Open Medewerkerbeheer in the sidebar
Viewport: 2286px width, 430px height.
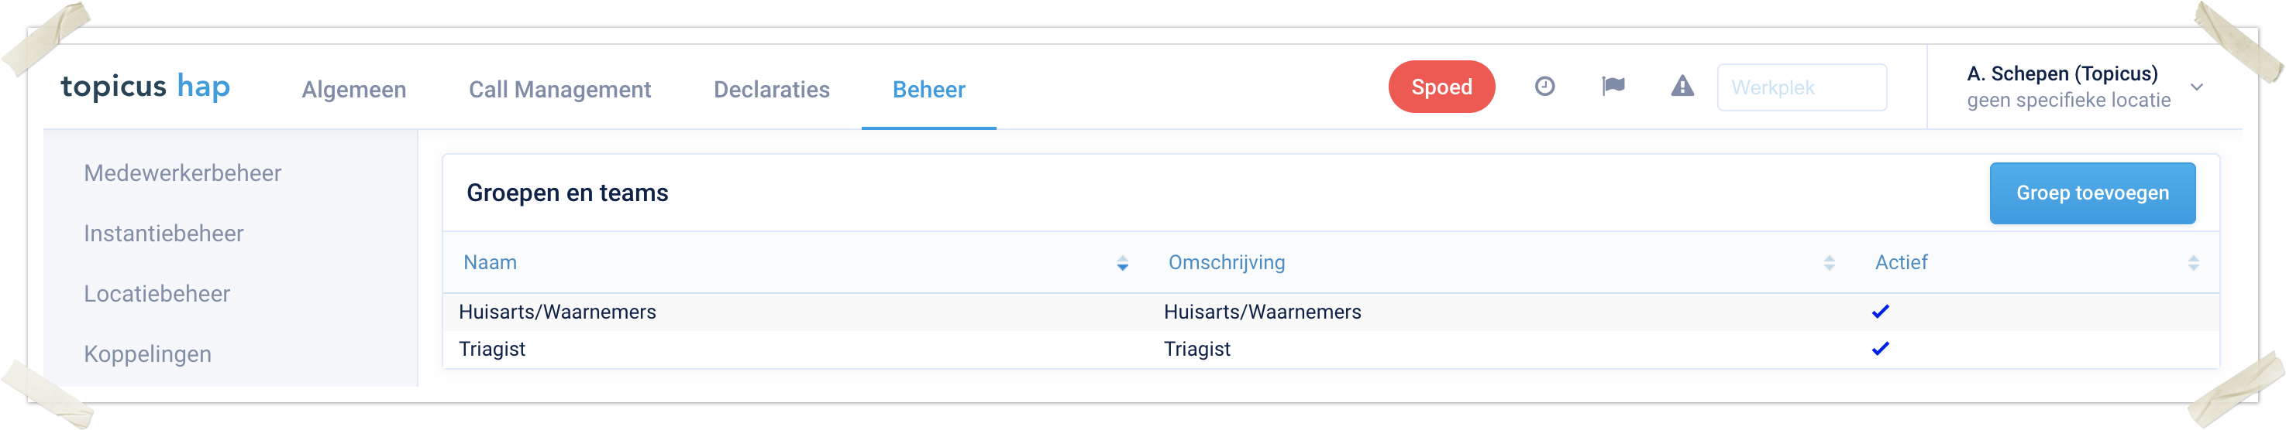182,173
